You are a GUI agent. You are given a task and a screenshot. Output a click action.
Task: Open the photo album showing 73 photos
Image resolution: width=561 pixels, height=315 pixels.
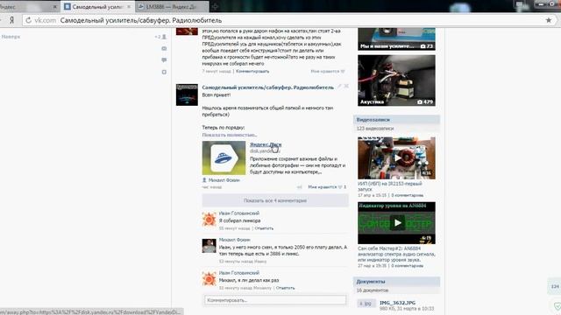click(x=396, y=38)
